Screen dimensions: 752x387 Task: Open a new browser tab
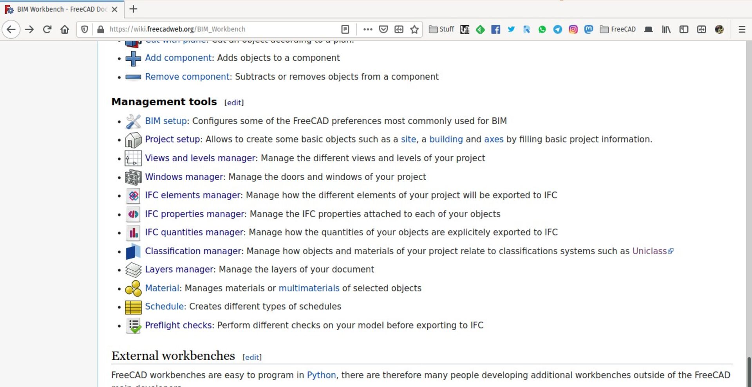[133, 9]
